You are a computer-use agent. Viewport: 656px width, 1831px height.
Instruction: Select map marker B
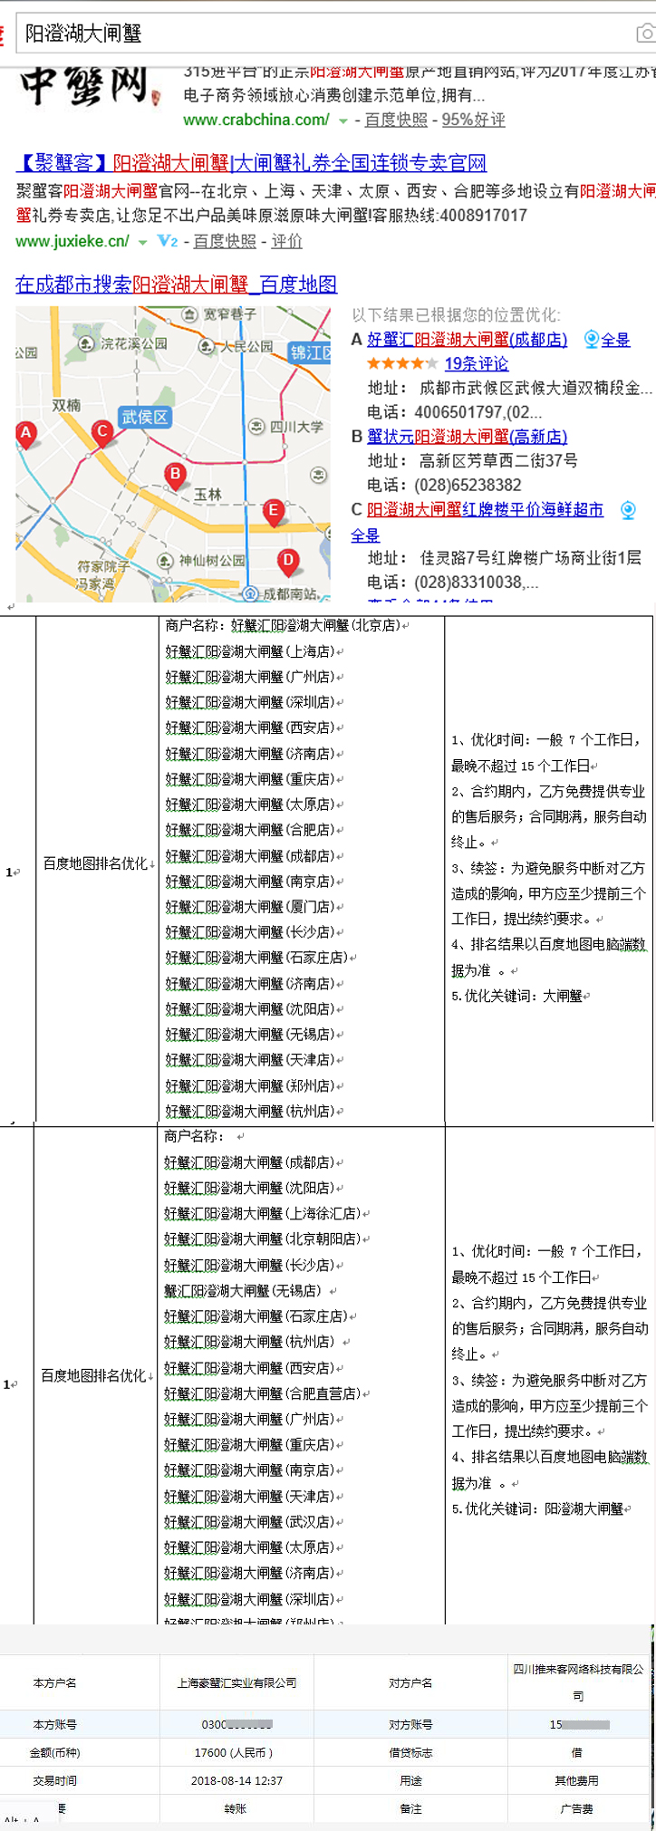click(175, 475)
